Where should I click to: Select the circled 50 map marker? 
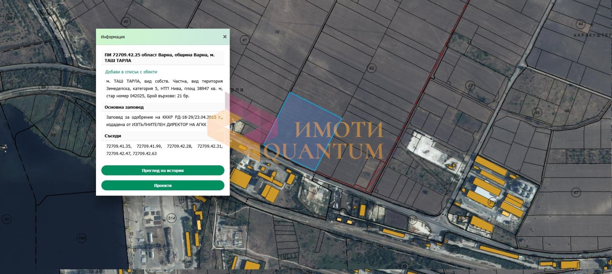7,219
